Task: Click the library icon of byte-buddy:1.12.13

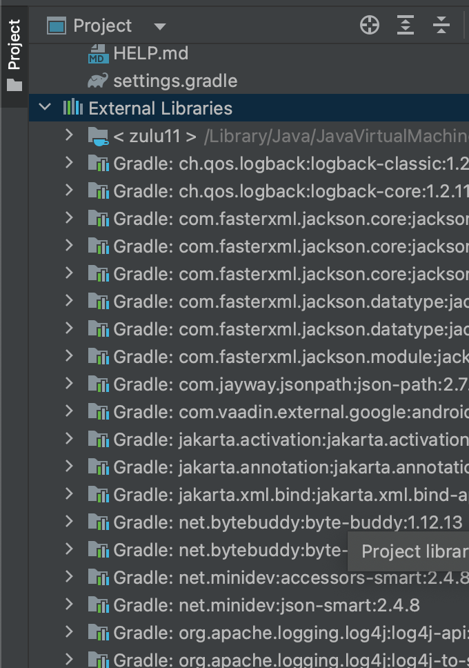Action: (x=99, y=522)
